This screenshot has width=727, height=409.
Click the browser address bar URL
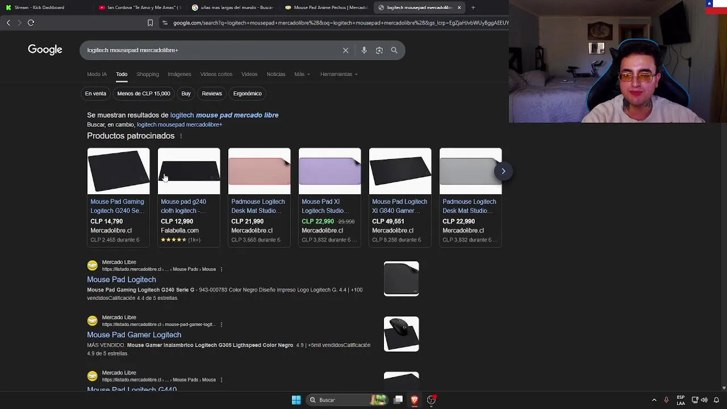point(341,23)
